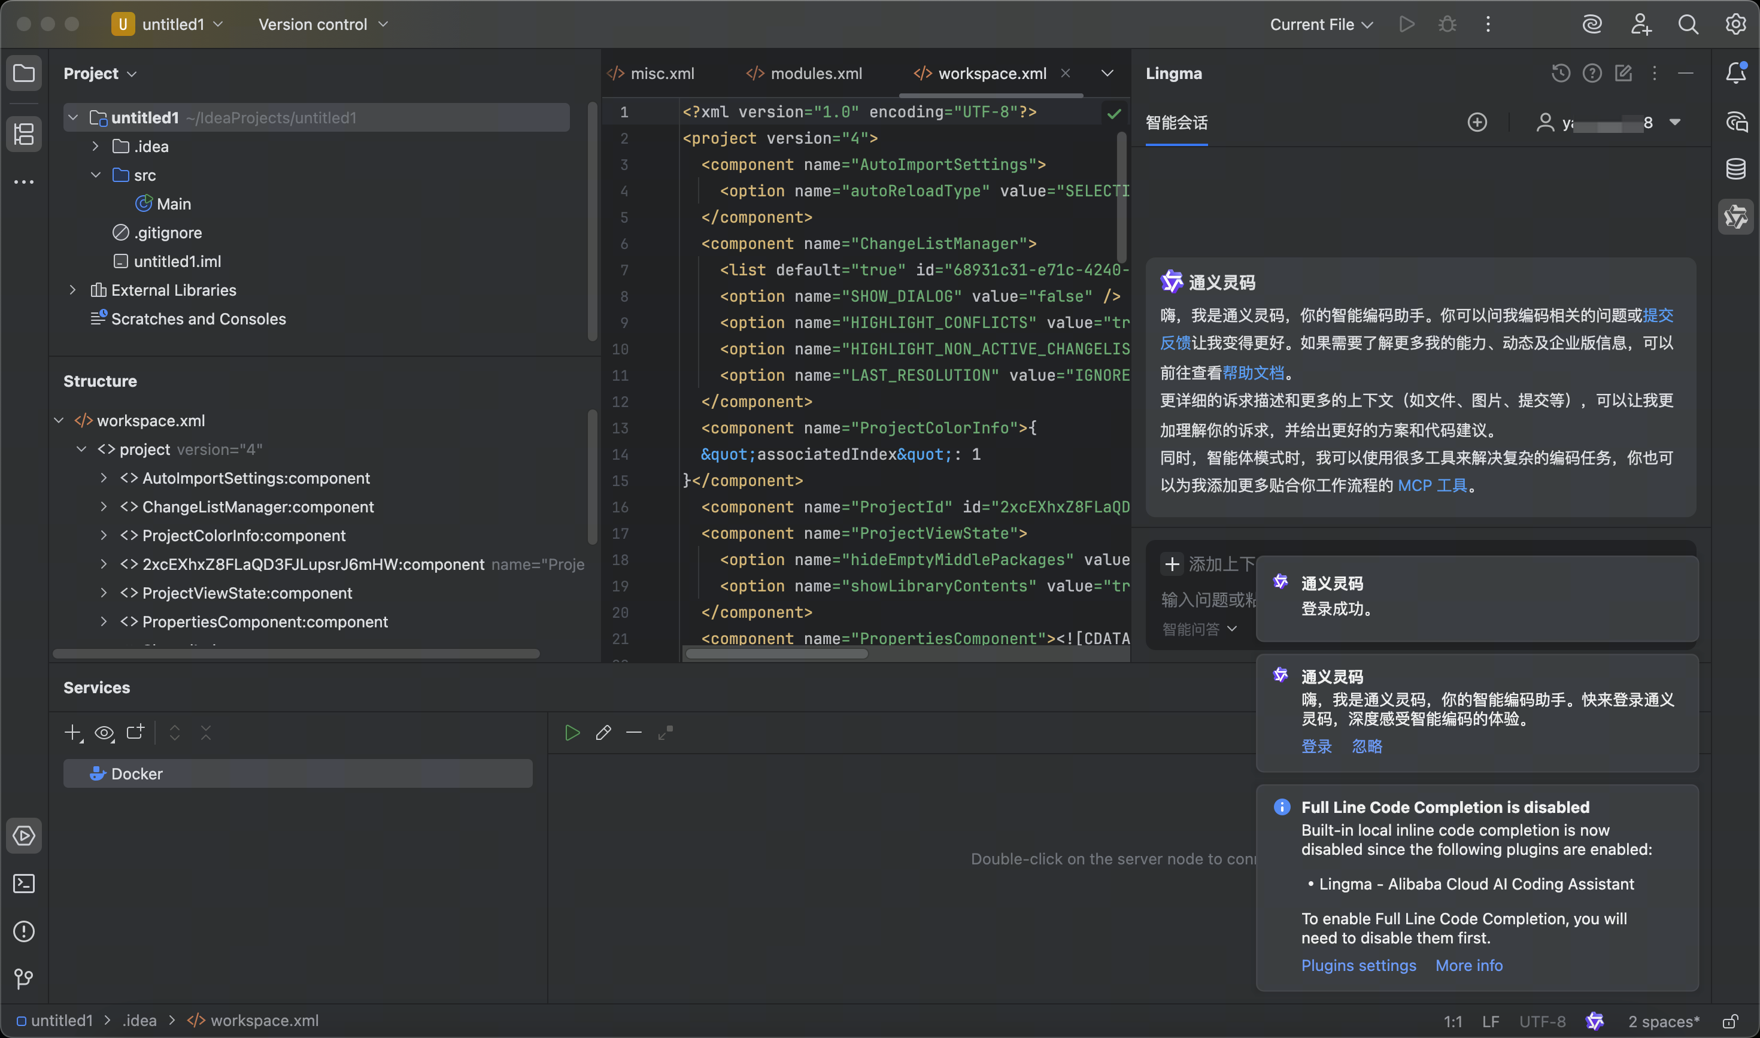The height and width of the screenshot is (1038, 1760).
Task: Expand the .idea folder
Action: point(96,146)
